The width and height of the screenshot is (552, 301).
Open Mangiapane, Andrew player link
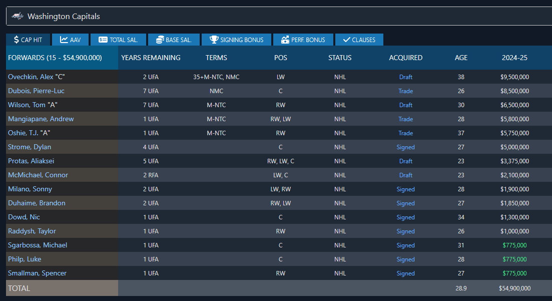pos(41,119)
